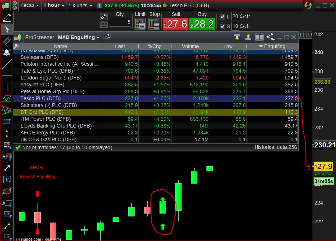This screenshot has width=336, height=241.
Task: Select the London Sugar No. 5 row
Action: tap(156, 78)
